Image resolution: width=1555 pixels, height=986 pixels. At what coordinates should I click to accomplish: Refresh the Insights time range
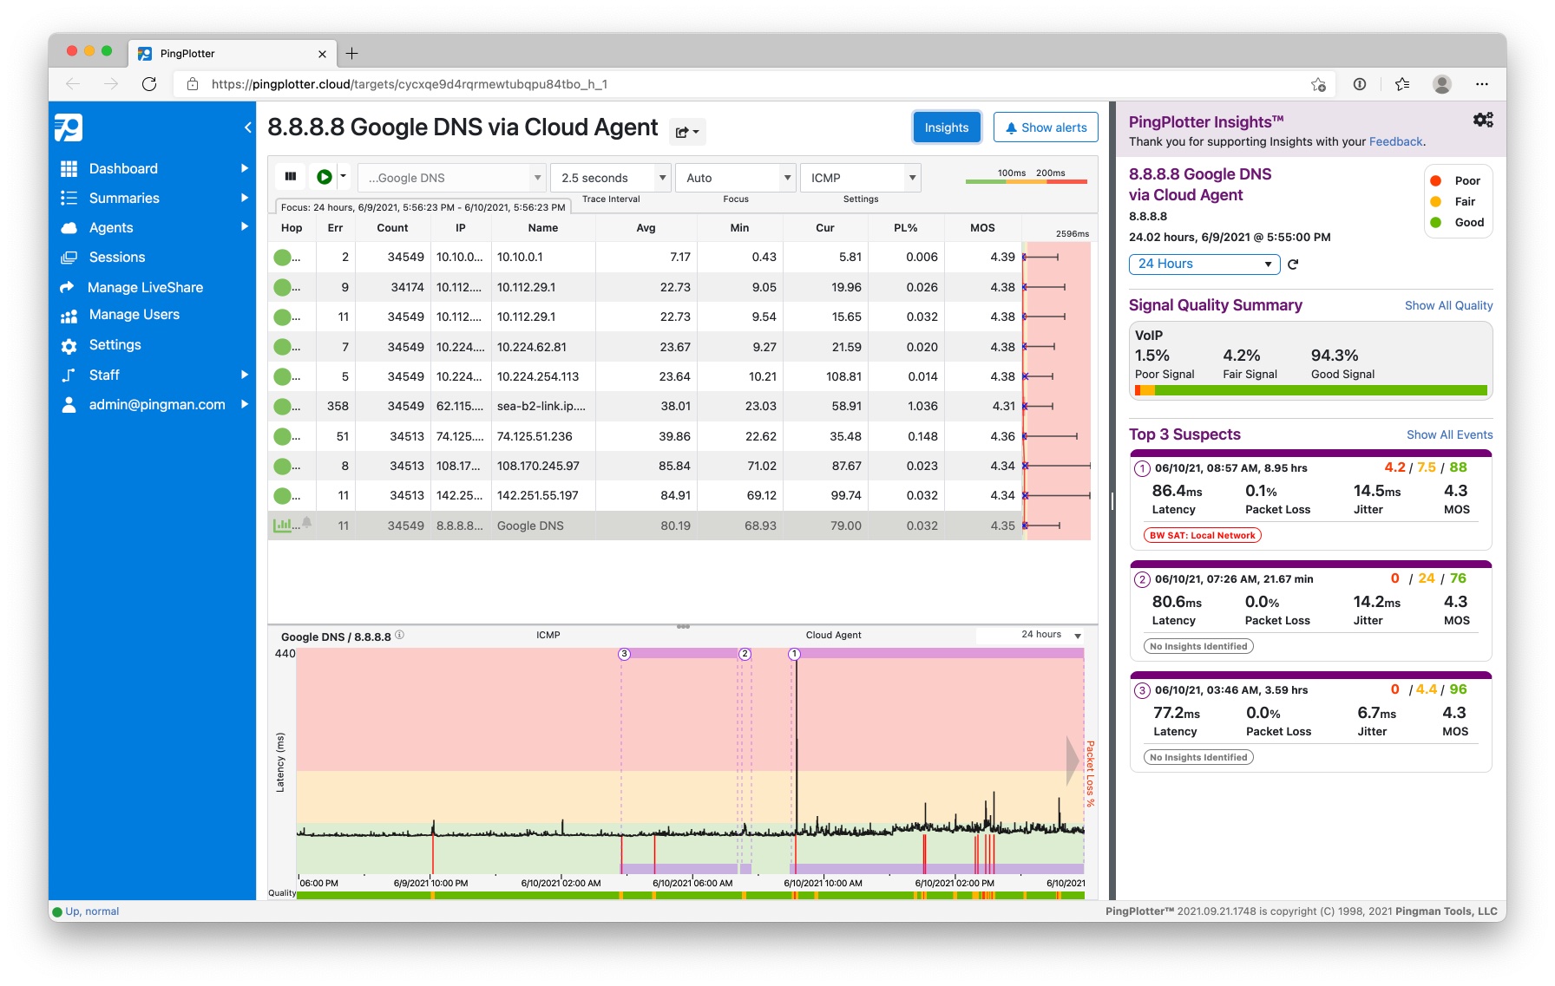1293,264
